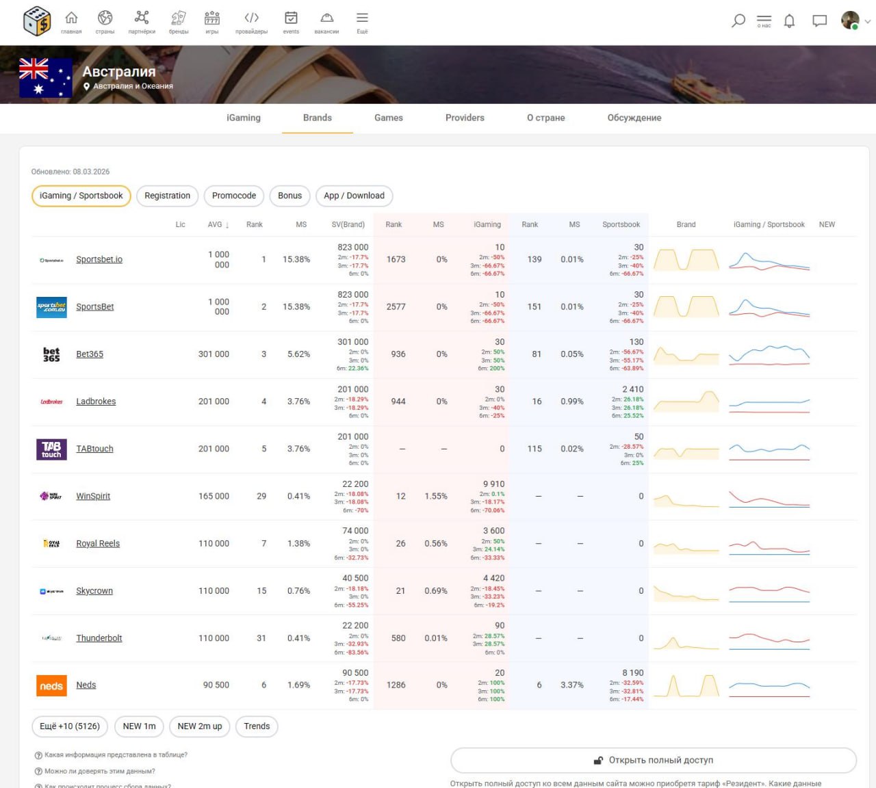Click the search magnifier icon

pyautogui.click(x=738, y=21)
